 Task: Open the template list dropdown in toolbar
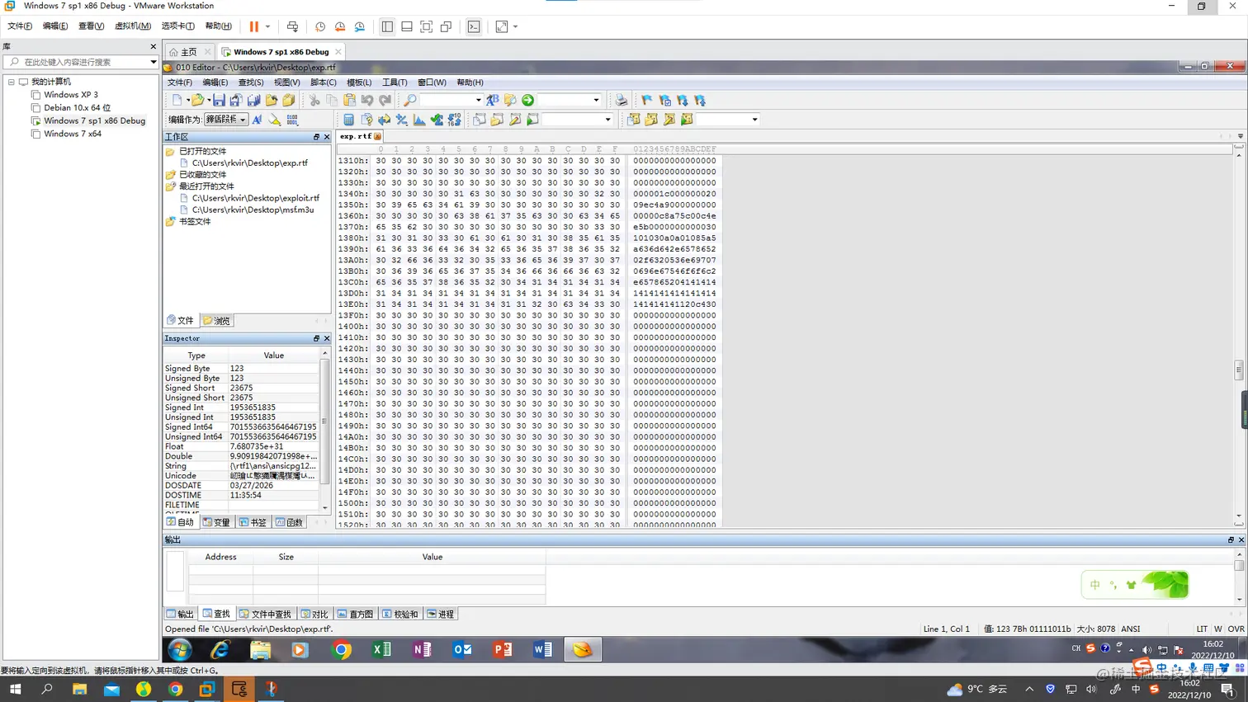point(754,120)
